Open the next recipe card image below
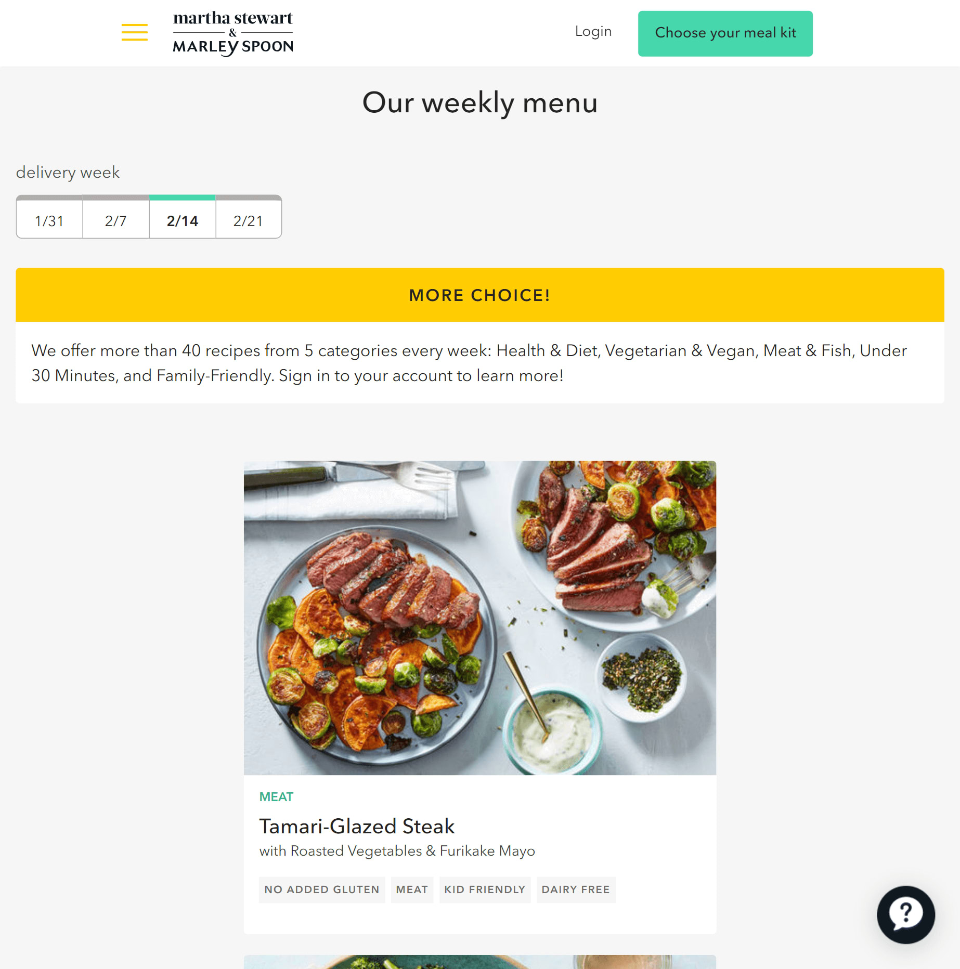Screen dimensions: 960x969 click(x=479, y=962)
